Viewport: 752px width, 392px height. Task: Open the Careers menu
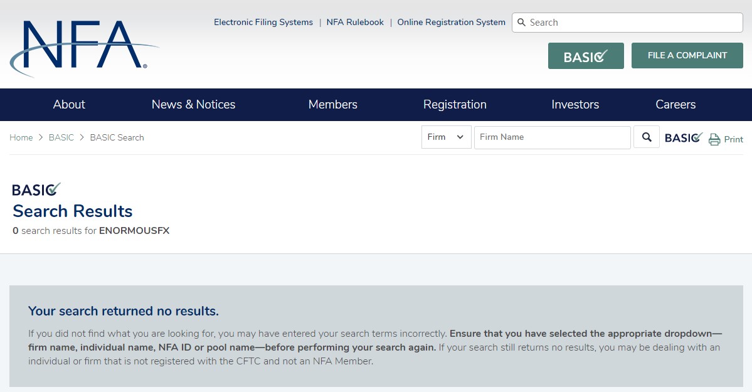675,105
